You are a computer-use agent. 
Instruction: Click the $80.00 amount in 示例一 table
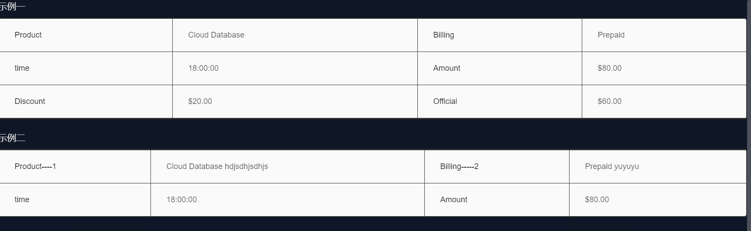(610, 68)
